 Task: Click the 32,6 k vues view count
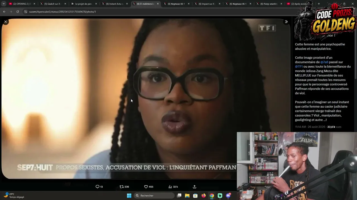coord(334,127)
